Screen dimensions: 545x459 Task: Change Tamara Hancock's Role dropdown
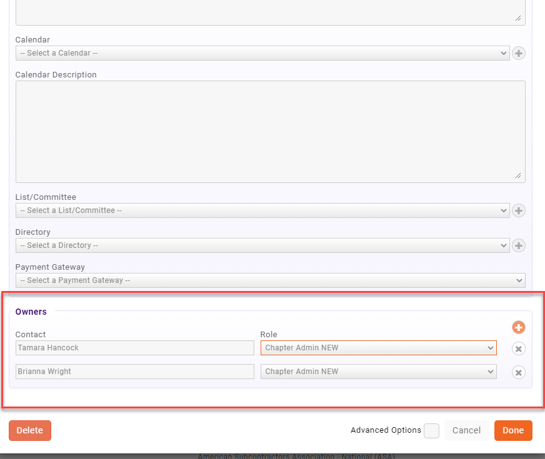pos(378,348)
